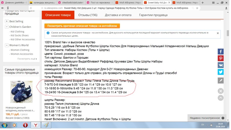Share via the VK icon
231x130 pixels.
[220, 65]
